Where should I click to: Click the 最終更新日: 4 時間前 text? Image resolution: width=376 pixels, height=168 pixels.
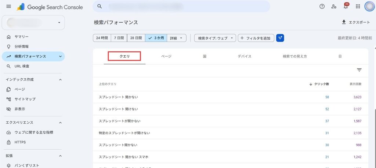click(x=355, y=38)
